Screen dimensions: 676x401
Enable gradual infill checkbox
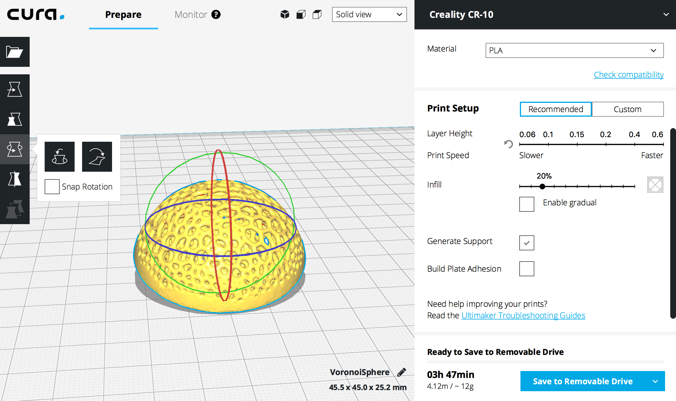pyautogui.click(x=526, y=203)
